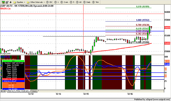Click the orange 60 level tag on RSI axis

pyautogui.click(x=166, y=69)
